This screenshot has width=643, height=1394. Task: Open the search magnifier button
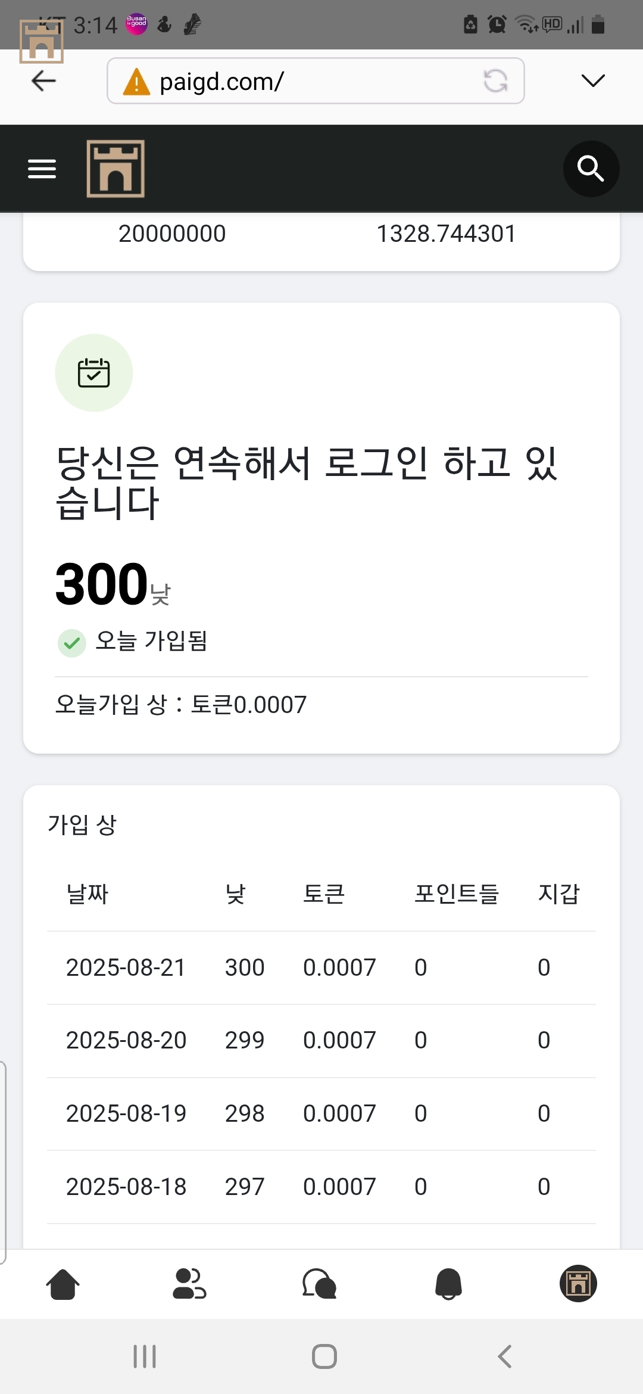pos(591,169)
